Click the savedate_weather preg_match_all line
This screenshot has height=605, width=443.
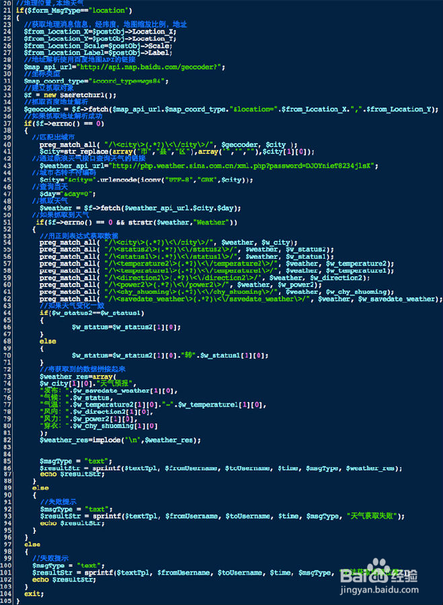(241, 299)
